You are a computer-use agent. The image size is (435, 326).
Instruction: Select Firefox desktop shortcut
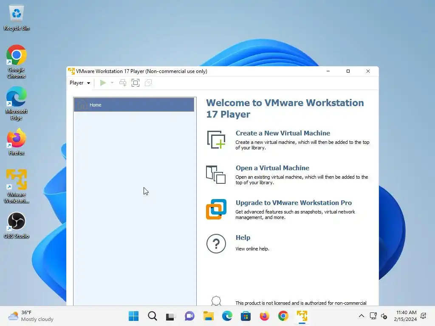coord(17,142)
